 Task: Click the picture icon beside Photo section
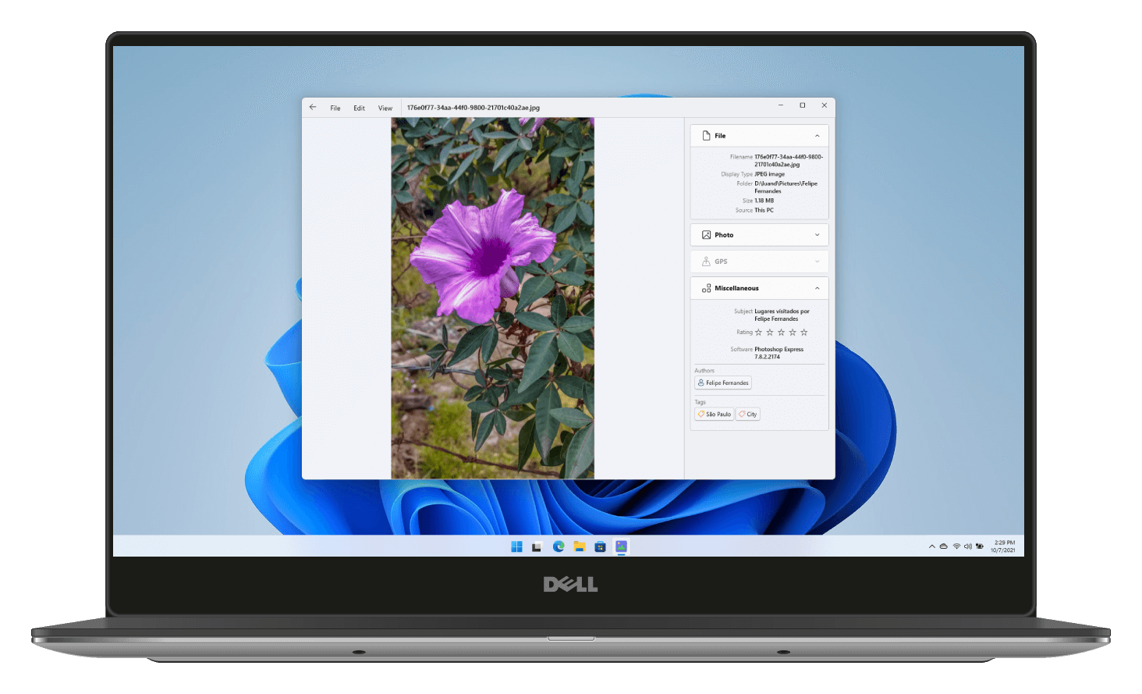(x=707, y=234)
